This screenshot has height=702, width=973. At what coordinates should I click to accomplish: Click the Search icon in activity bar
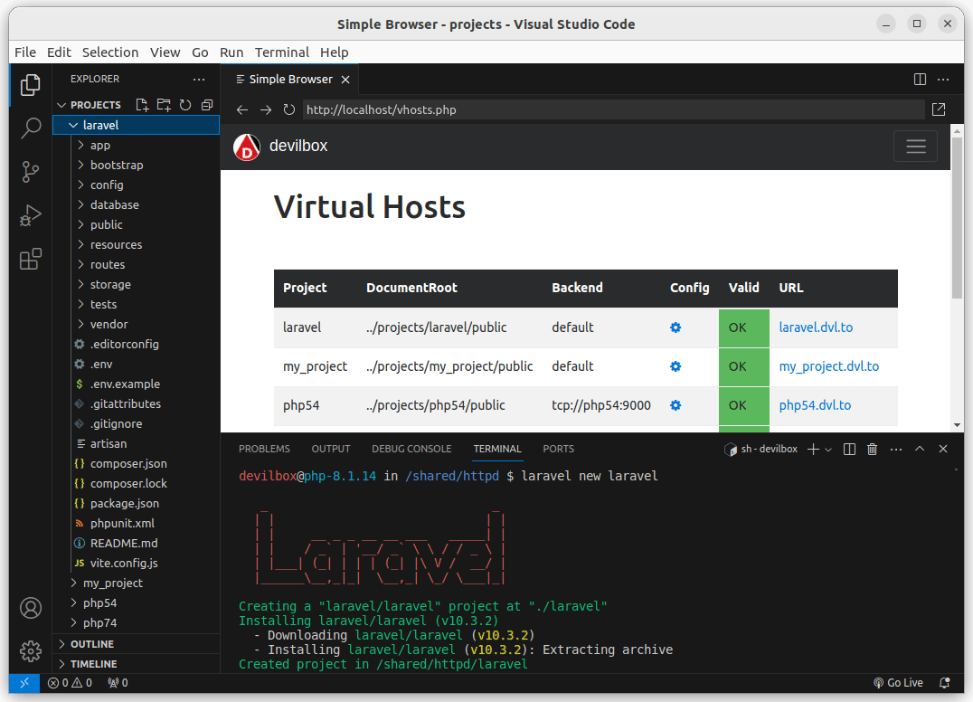pos(31,128)
